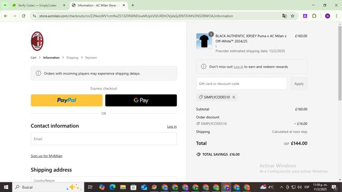This screenshot has width=342, height=192.
Task: Click the discount tag icon beside SIMPLYCODES10 chip
Action: [x=201, y=97]
